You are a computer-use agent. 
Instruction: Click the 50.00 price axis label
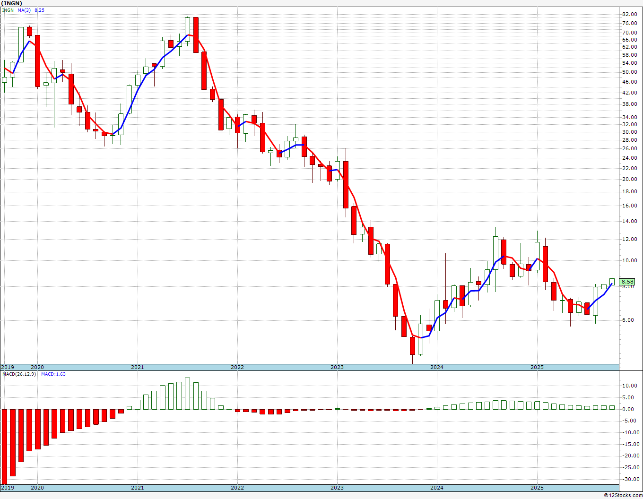click(x=629, y=72)
